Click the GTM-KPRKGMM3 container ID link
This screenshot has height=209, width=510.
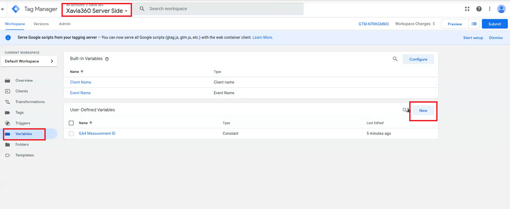[x=374, y=24]
